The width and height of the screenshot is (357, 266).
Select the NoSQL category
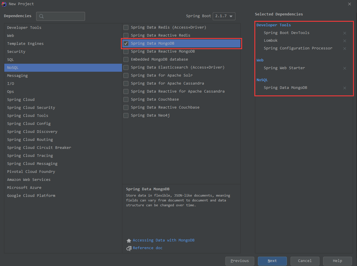click(63, 68)
